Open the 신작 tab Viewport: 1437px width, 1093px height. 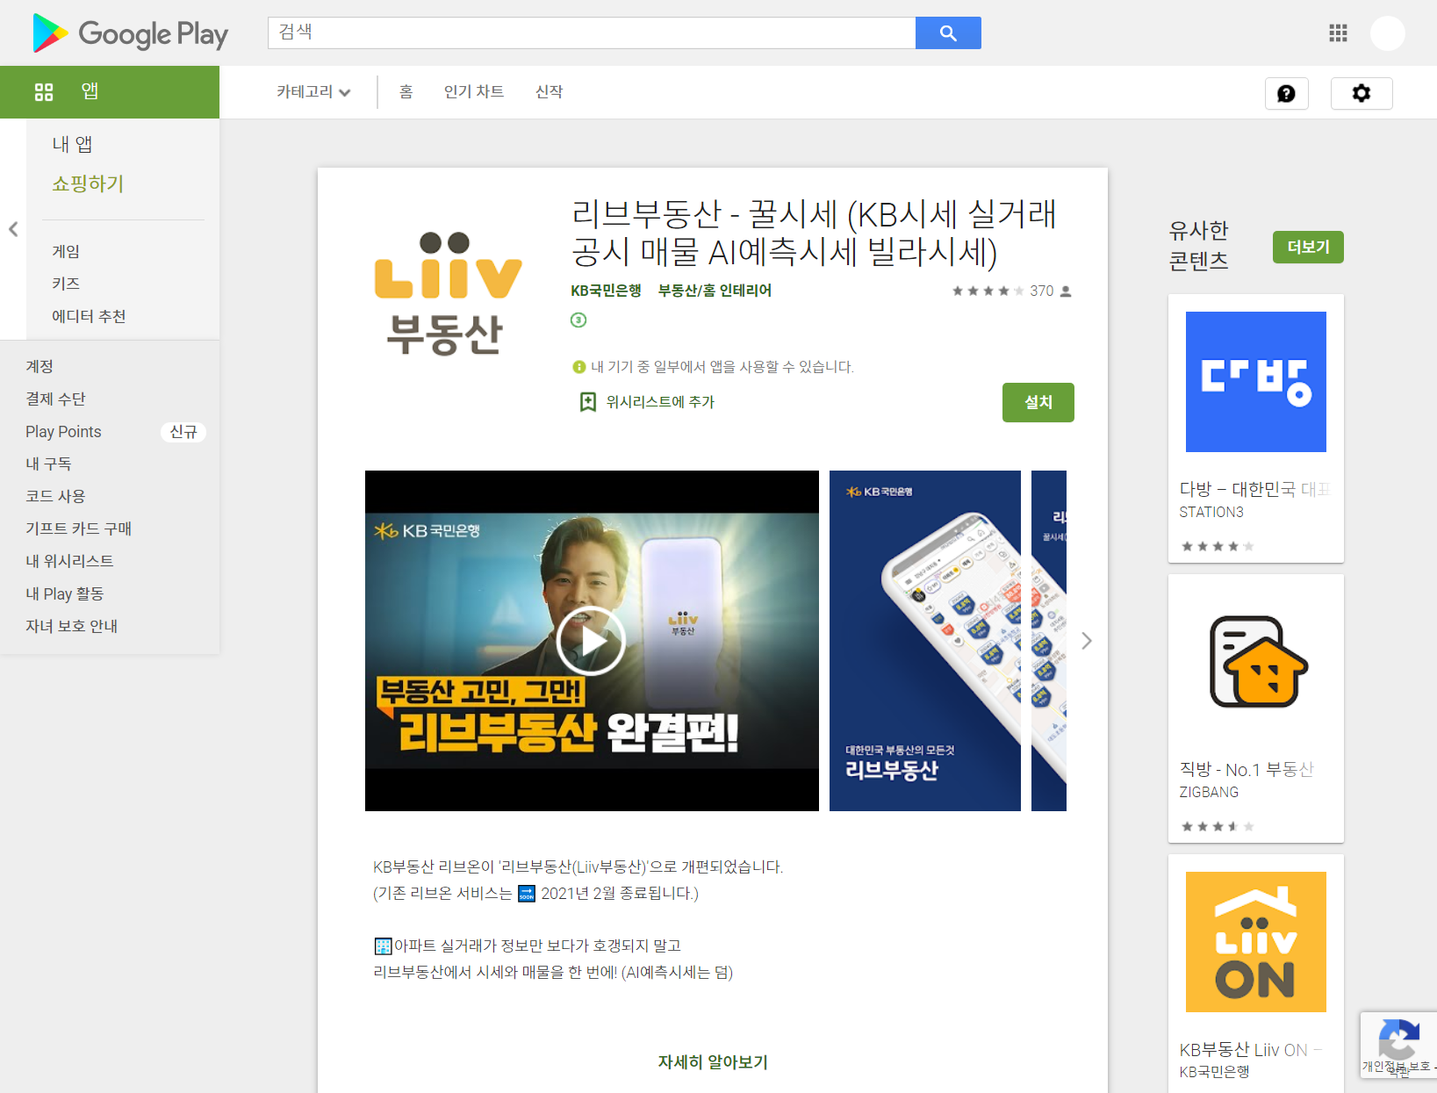pyautogui.click(x=550, y=92)
